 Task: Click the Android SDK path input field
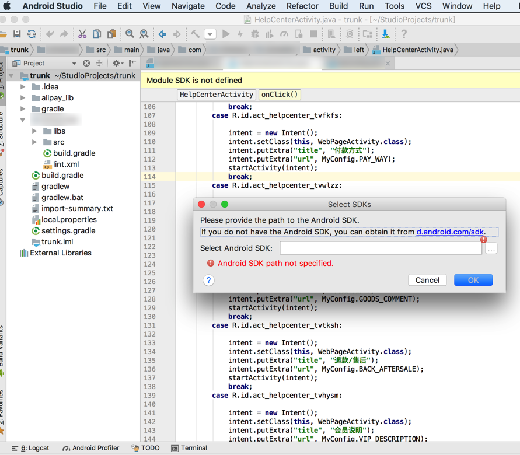point(381,249)
